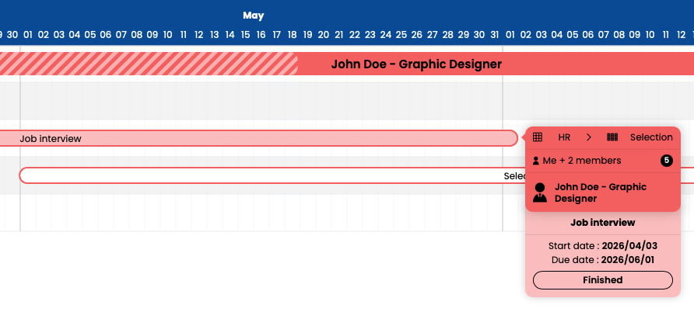Click the Selection column list icon
Screen dimensions: 694x312
tap(612, 137)
